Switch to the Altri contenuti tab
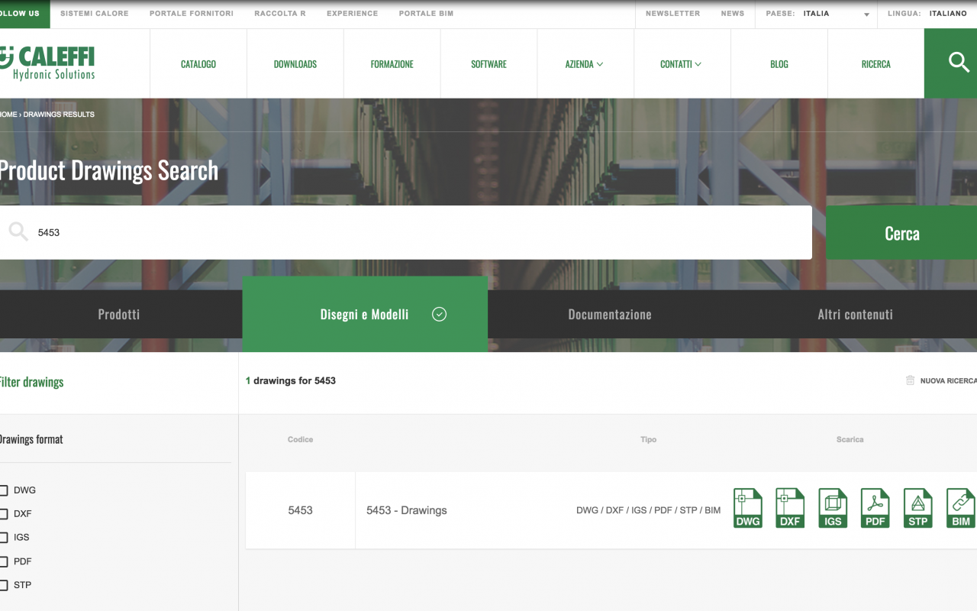 855,314
